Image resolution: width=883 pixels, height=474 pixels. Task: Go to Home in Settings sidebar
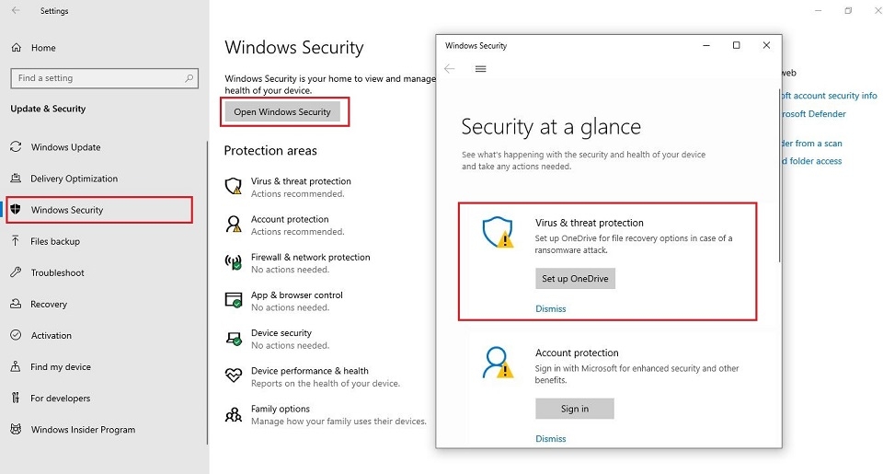tap(43, 48)
